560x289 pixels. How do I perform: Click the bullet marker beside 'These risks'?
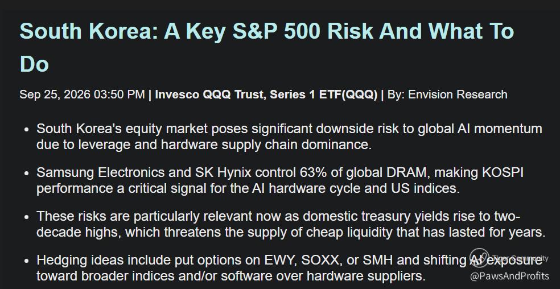point(26,217)
